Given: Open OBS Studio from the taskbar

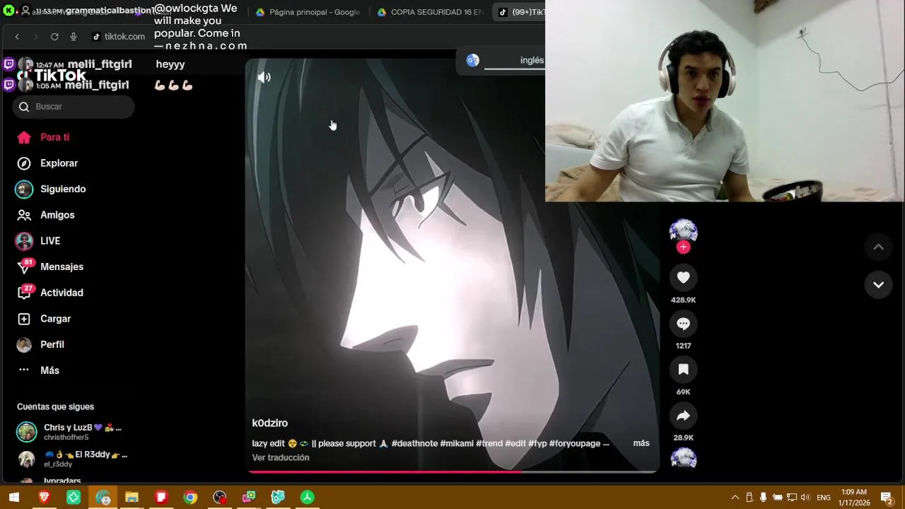Looking at the screenshot, I should pos(220,498).
